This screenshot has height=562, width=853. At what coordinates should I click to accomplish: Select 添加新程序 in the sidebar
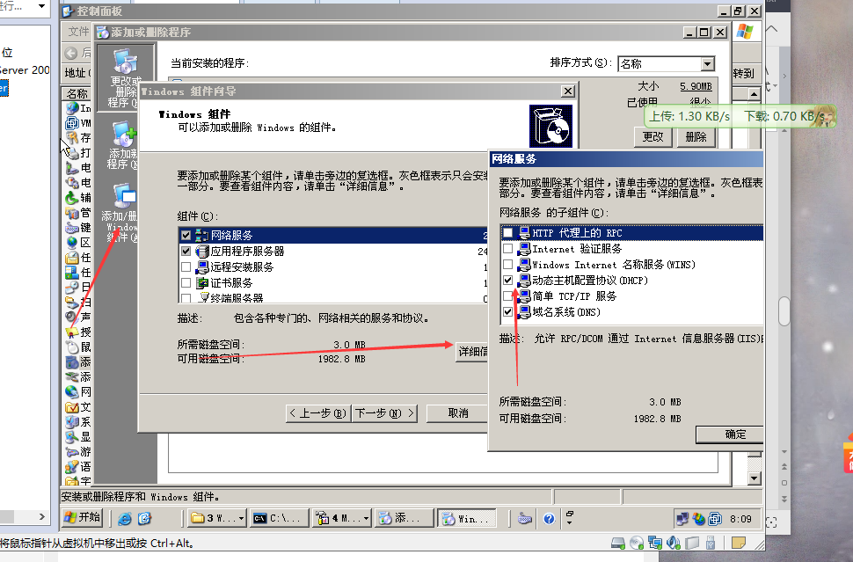pyautogui.click(x=125, y=145)
